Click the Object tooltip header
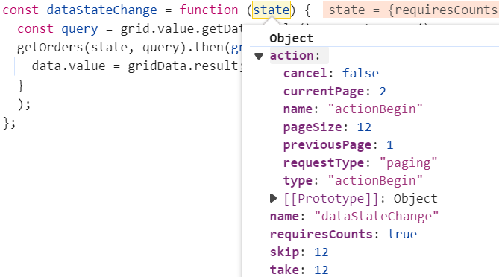 291,39
